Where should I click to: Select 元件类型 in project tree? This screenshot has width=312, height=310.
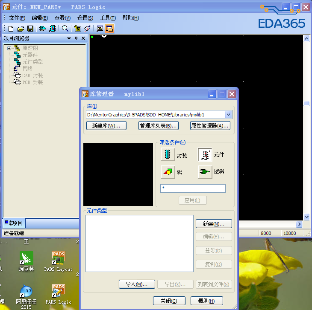click(32, 62)
